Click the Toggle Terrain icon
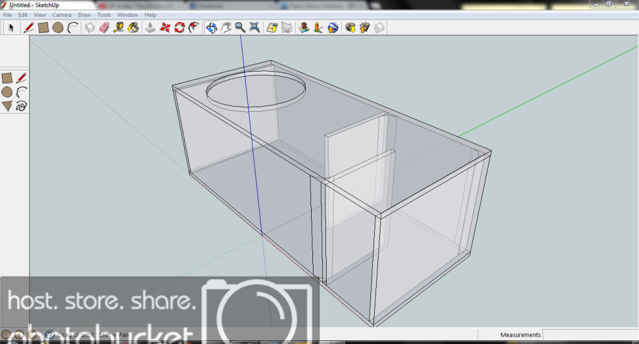The image size is (639, 344). pyautogui.click(x=287, y=27)
